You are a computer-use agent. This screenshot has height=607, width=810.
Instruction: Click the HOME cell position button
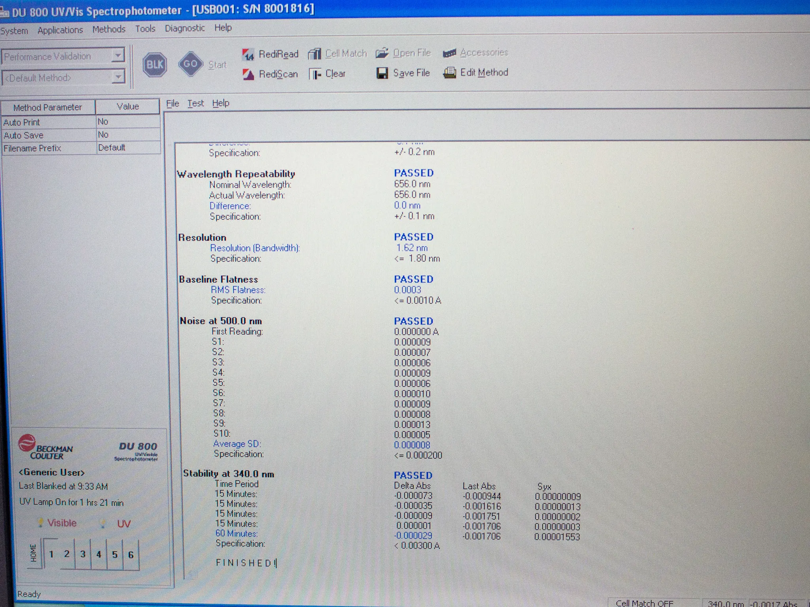(34, 553)
